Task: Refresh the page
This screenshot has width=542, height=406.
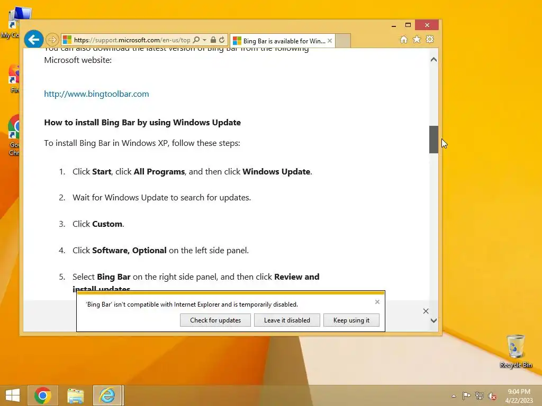Action: (222, 40)
